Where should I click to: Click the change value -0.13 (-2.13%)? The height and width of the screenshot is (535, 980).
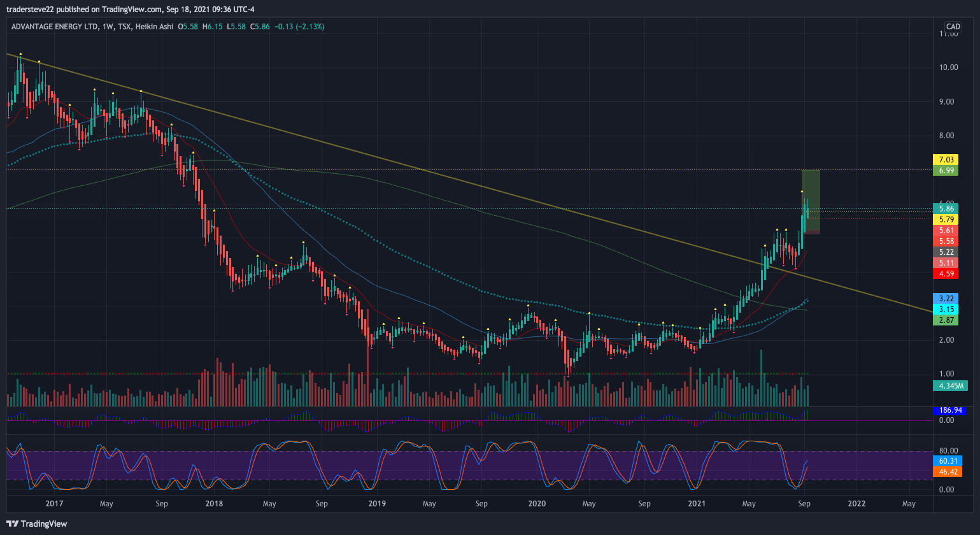tap(299, 27)
